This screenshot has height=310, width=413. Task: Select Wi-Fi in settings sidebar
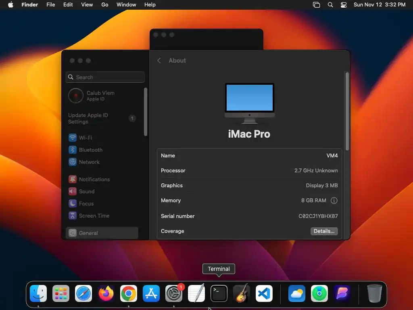point(102,138)
